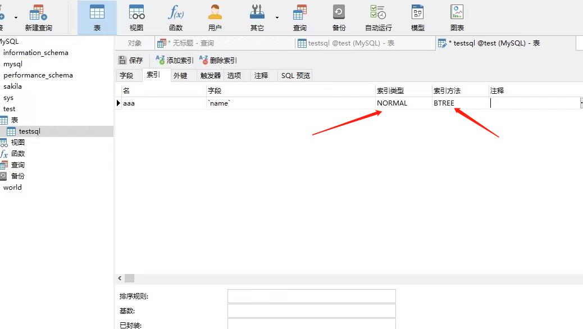Image resolution: width=583 pixels, height=329 pixels.
Task: Click the horizontal scrollbar thumb
Action: (129, 278)
